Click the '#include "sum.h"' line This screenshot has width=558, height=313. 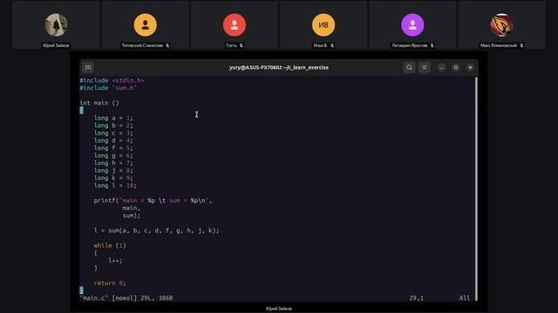[x=108, y=88]
